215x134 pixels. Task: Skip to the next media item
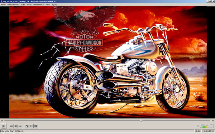(20, 126)
